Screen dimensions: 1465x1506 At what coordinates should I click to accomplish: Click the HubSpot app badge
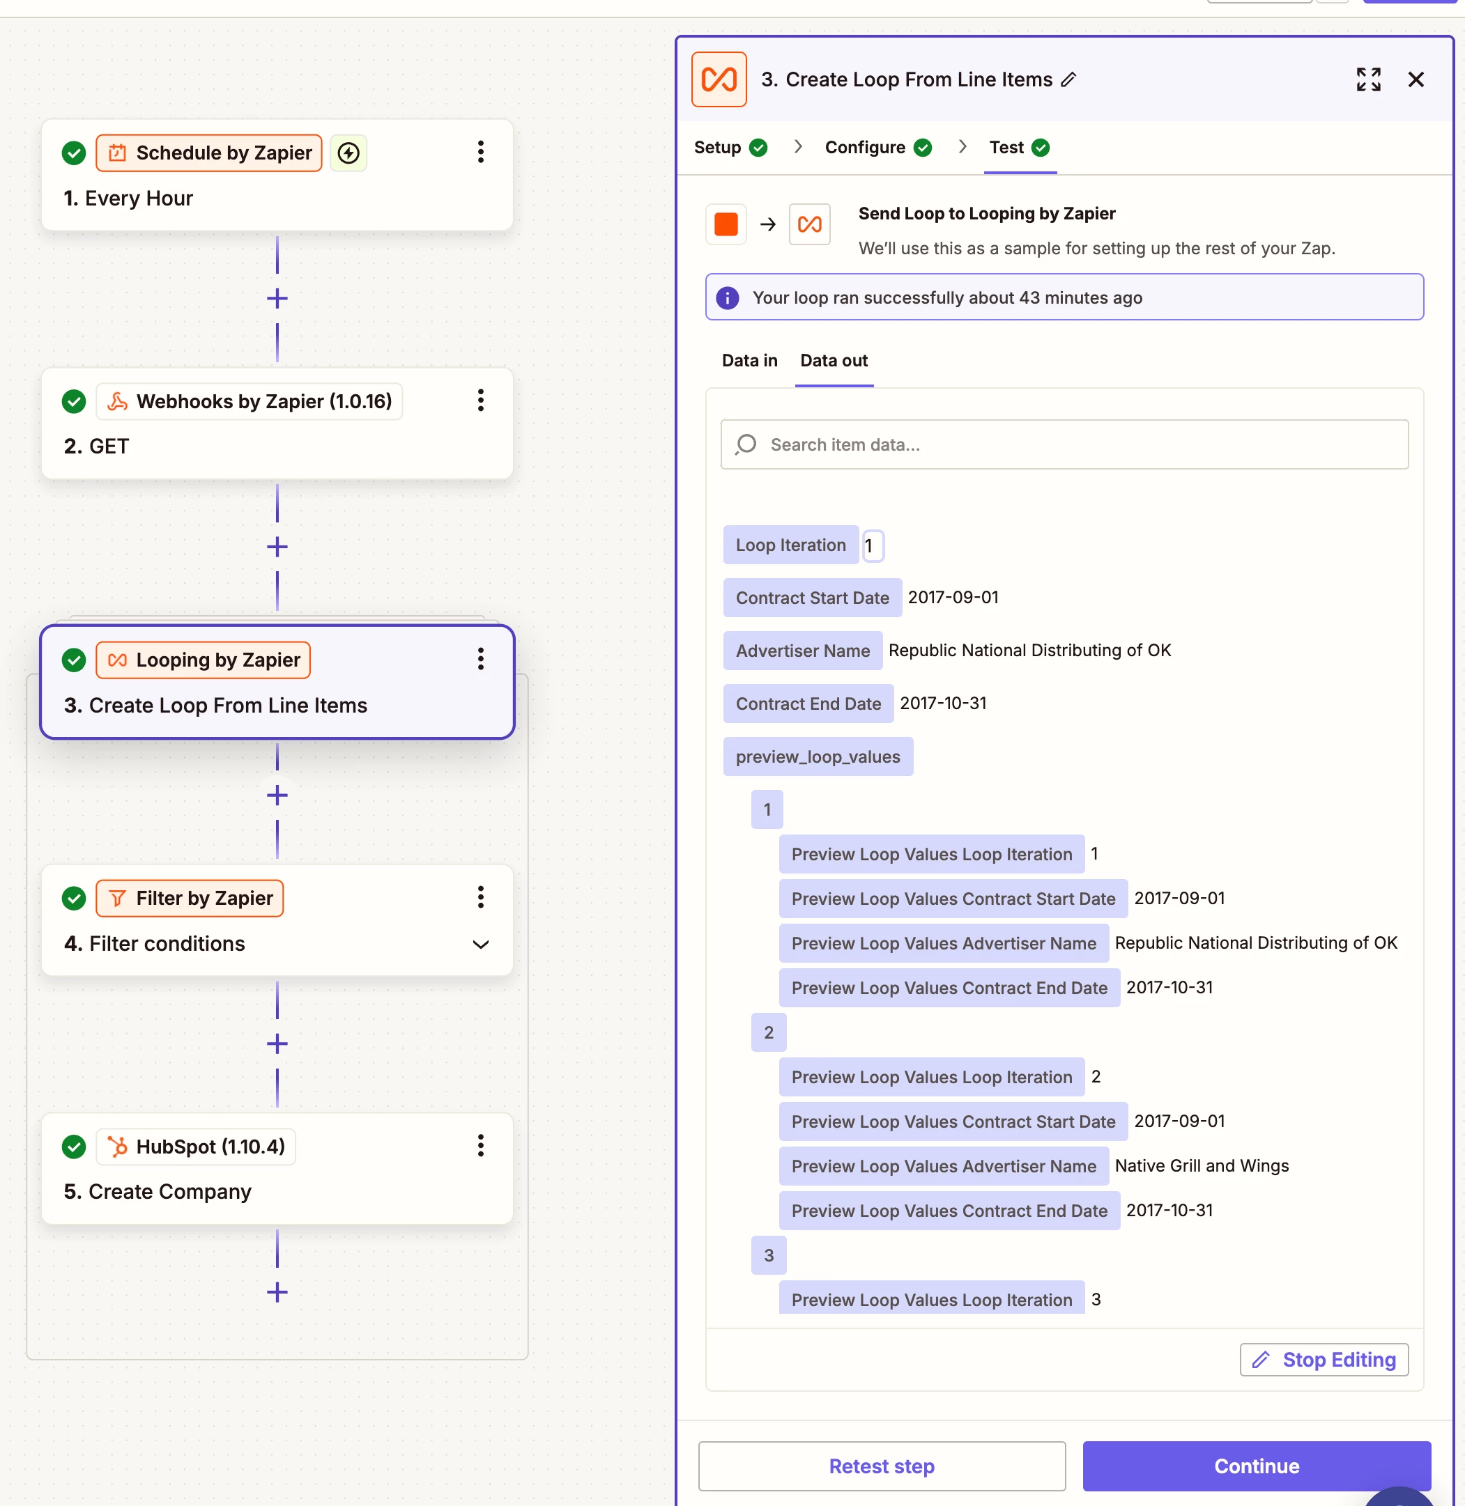[x=195, y=1147]
